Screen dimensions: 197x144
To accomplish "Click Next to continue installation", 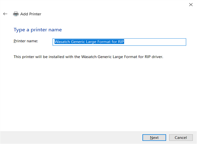I will [154, 137].
